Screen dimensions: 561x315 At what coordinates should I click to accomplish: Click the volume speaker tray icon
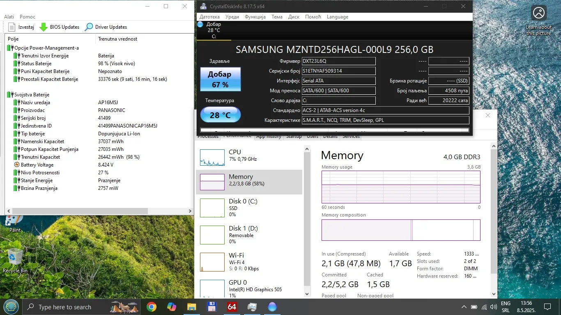coord(493,307)
